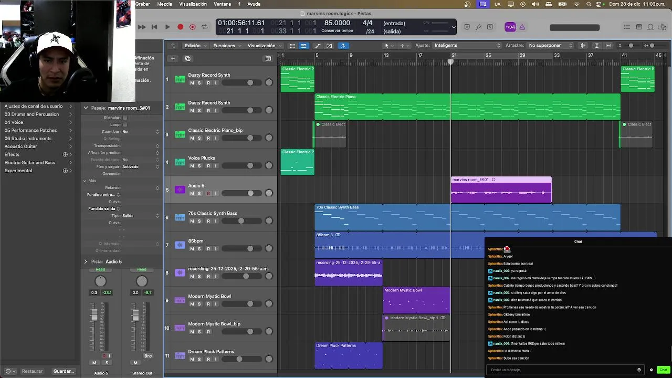
Task: Toggle the metronome icon
Action: click(x=522, y=27)
